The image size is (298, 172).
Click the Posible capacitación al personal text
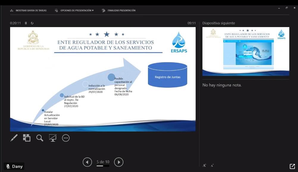123,87
